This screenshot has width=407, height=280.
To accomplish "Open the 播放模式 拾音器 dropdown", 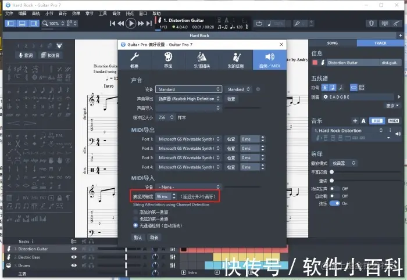I will 343,163.
